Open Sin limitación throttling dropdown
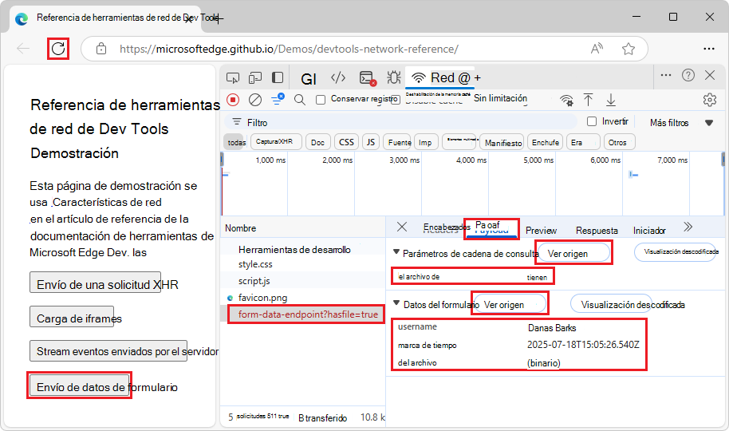This screenshot has width=729, height=431. pyautogui.click(x=501, y=99)
